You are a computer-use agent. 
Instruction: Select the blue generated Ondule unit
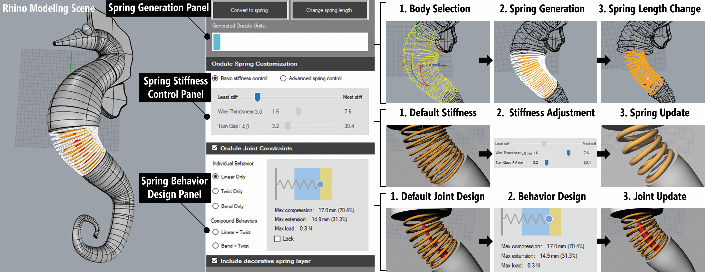pyautogui.click(x=217, y=42)
